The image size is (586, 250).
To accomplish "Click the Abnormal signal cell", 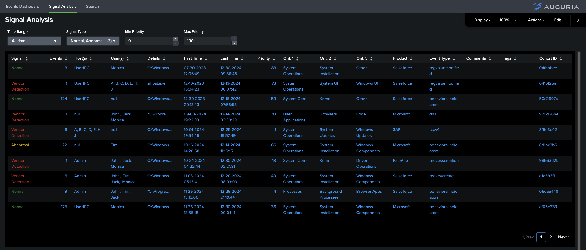I will [20, 145].
